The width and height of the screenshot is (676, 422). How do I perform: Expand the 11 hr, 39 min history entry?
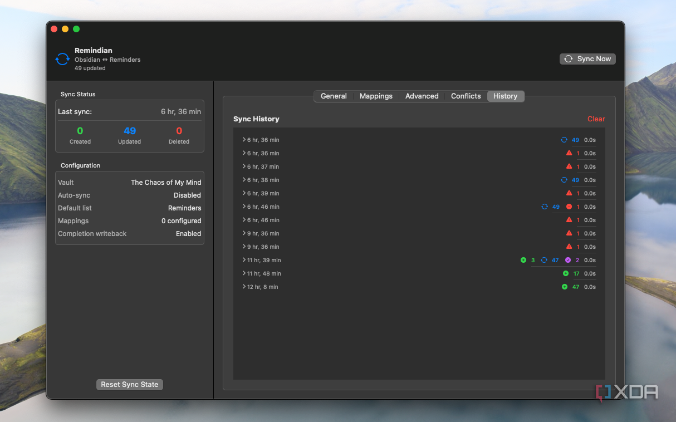pos(244,260)
